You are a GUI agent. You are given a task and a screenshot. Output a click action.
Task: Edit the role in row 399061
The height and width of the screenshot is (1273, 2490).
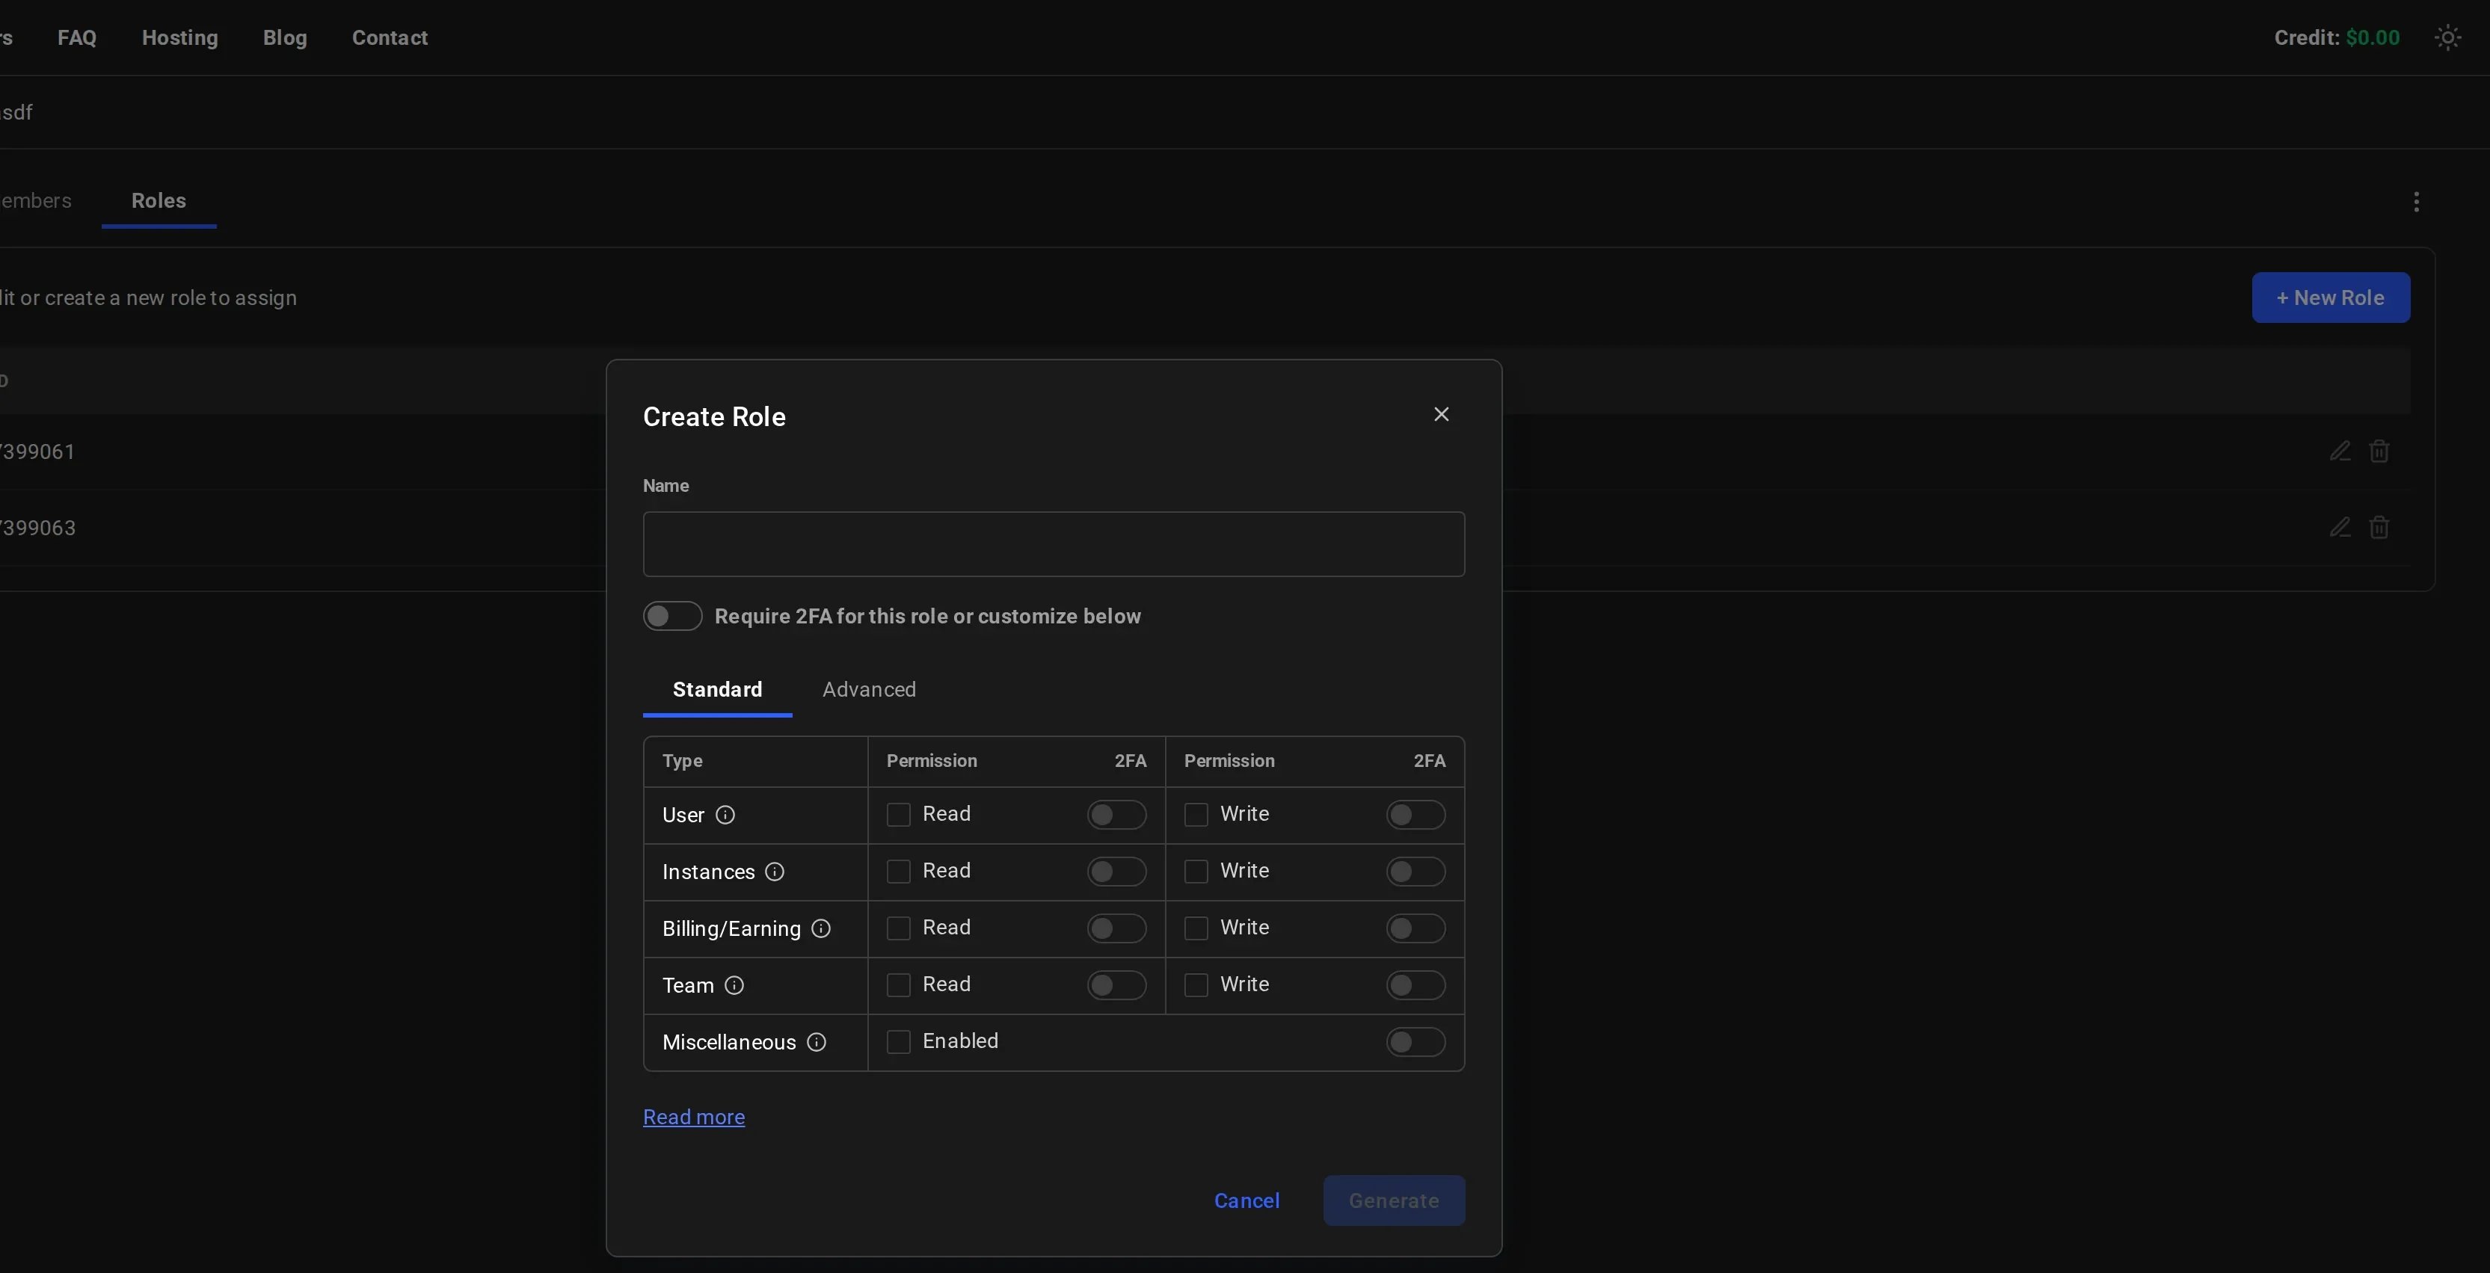[2339, 451]
